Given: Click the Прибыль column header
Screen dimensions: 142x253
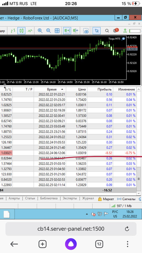Looking at the screenshot, I should [x=105, y=89].
